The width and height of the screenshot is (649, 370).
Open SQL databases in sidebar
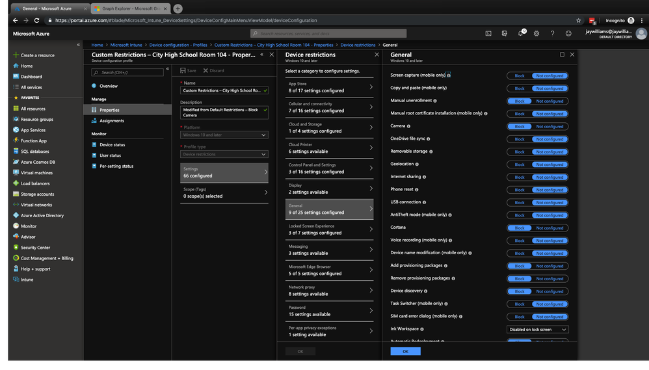[x=34, y=152]
